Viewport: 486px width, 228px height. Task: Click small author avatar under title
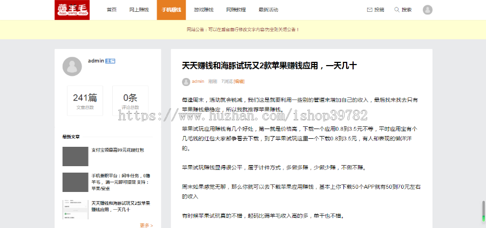click(x=186, y=82)
